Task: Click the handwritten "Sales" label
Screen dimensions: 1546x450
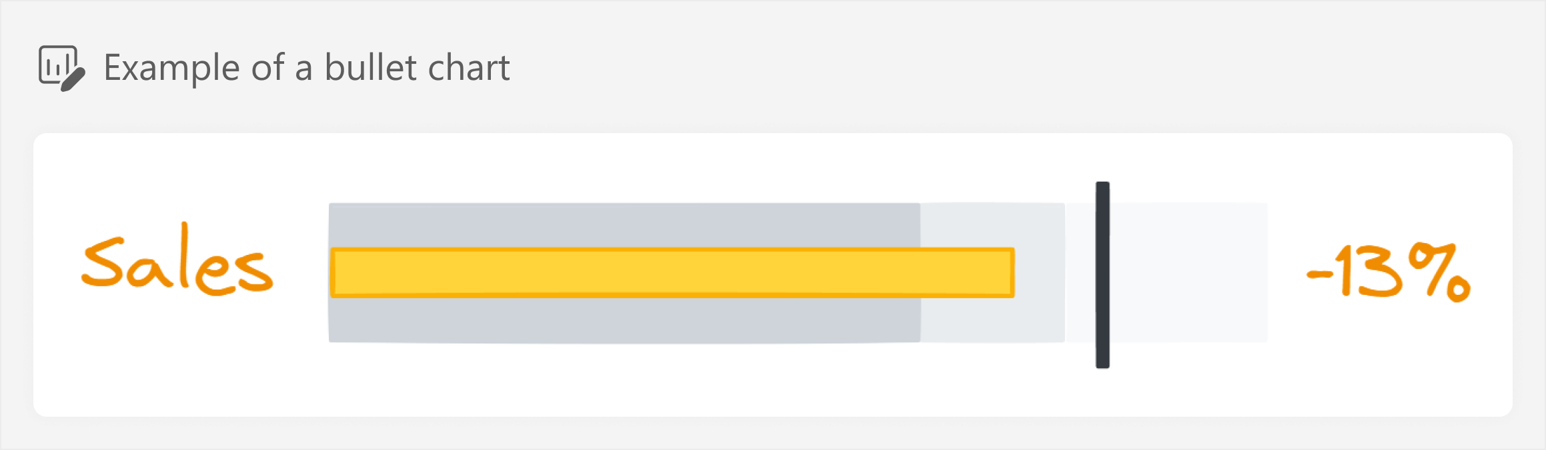Action: tap(177, 260)
